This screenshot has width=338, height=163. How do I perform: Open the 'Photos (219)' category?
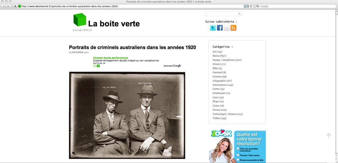[219, 110]
